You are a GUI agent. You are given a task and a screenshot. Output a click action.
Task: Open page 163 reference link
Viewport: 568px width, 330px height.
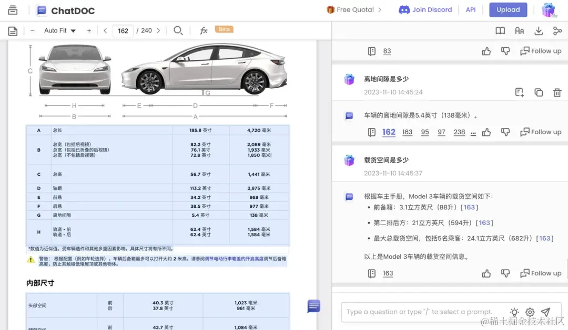407,132
